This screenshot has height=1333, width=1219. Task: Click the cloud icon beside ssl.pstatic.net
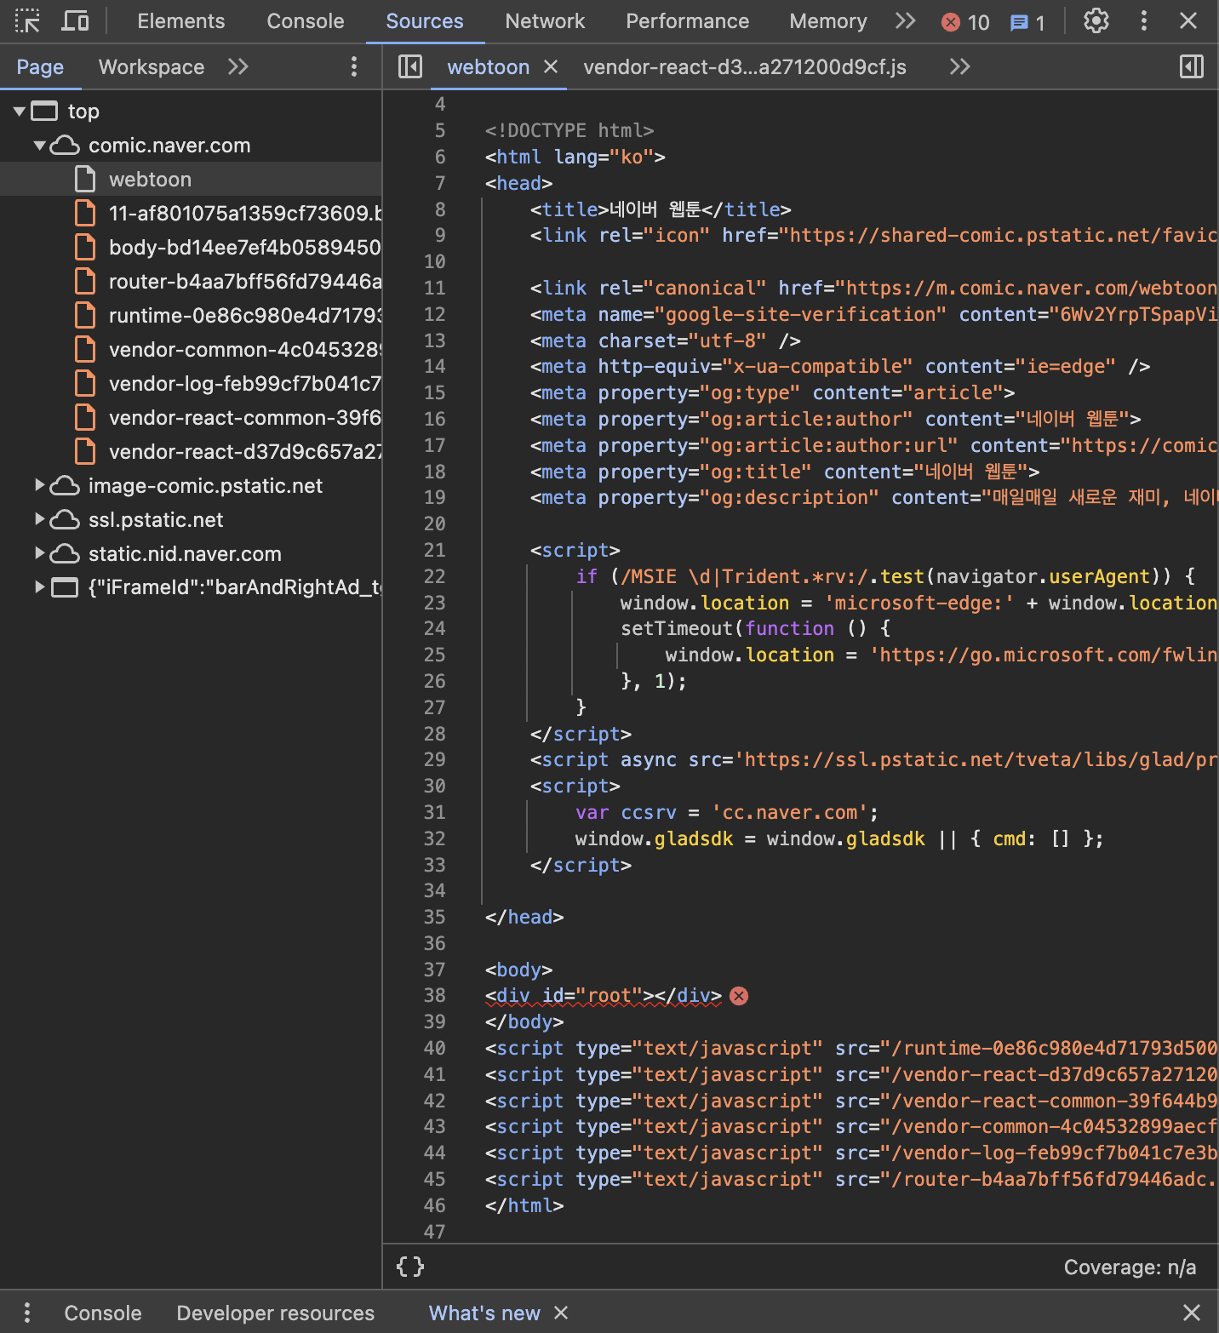click(x=65, y=519)
